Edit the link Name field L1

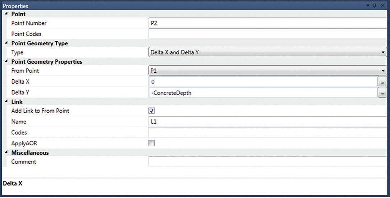point(268,122)
